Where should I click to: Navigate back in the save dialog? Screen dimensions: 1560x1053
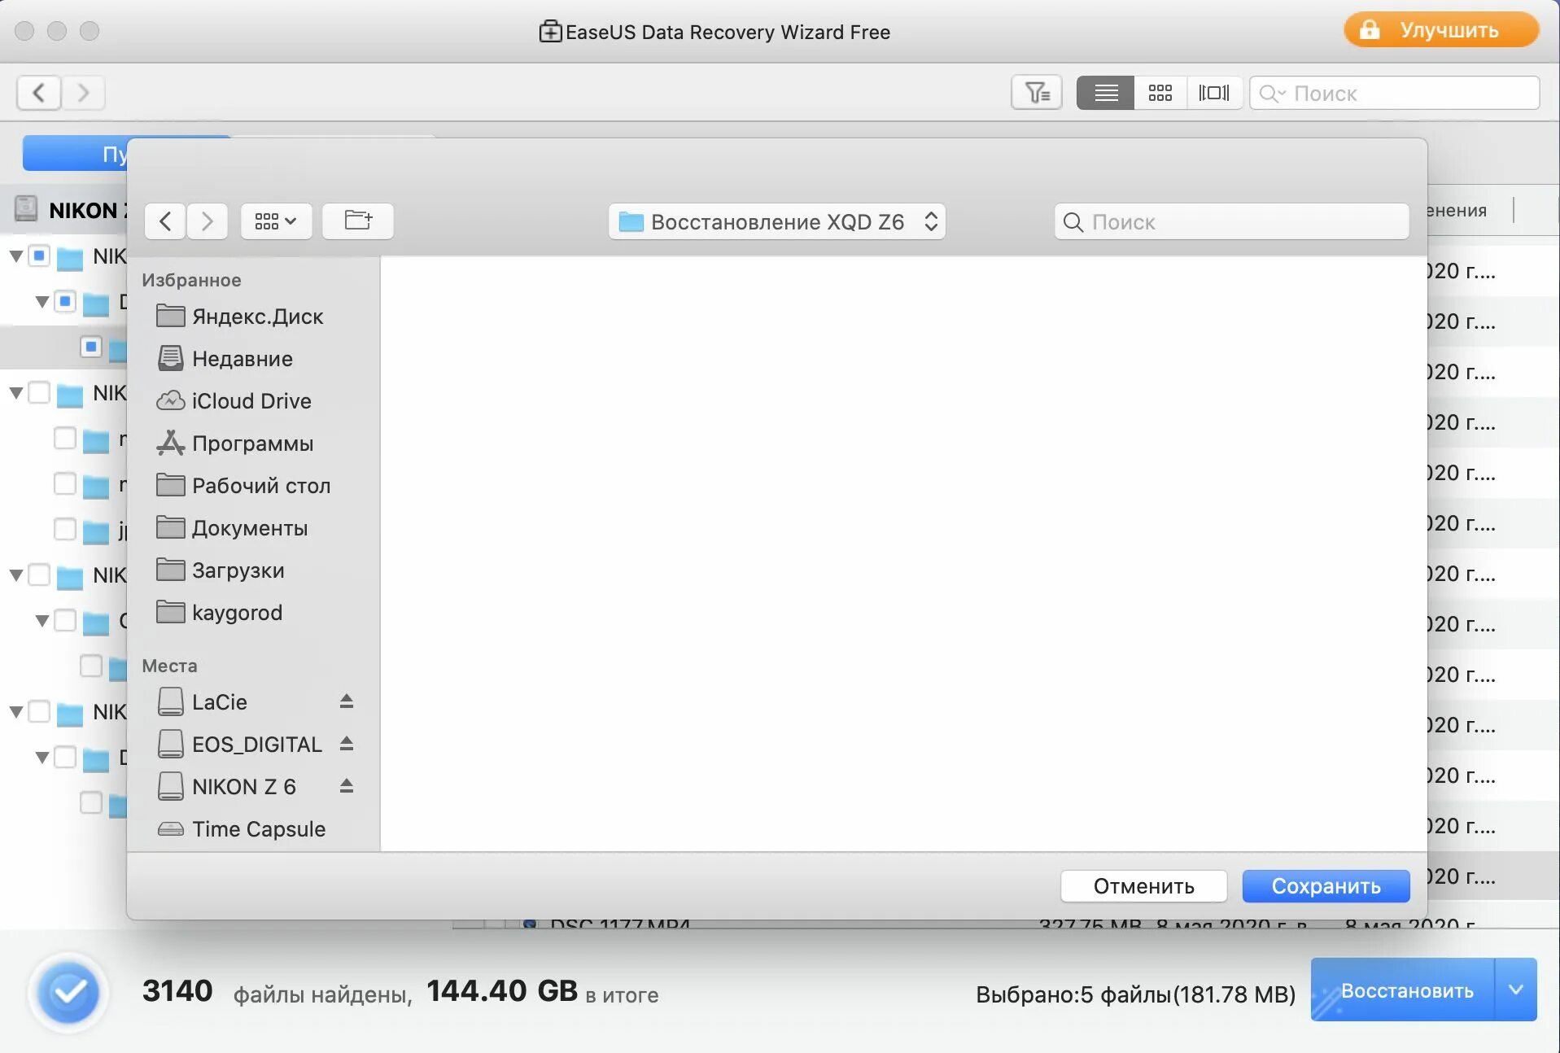165,221
